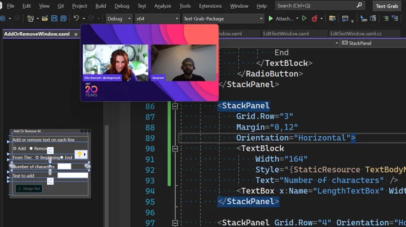Open the Extensions menu
Screen dimensions: 406x227
pos(210,6)
